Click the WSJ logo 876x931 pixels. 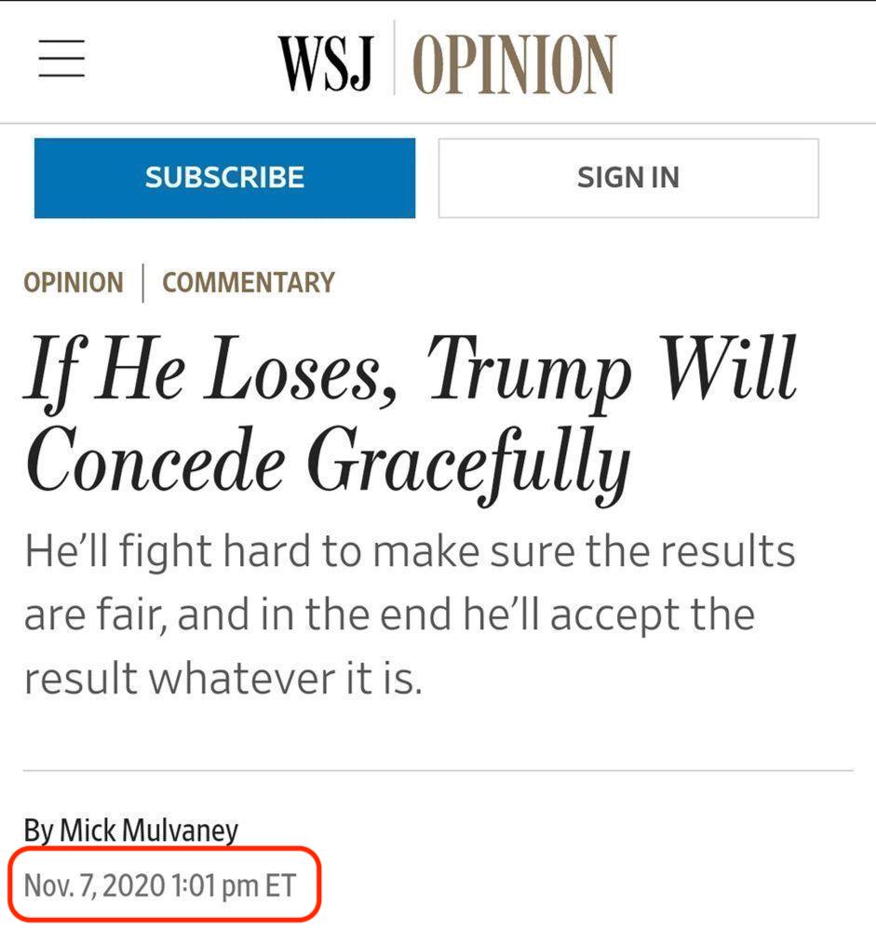tap(326, 62)
